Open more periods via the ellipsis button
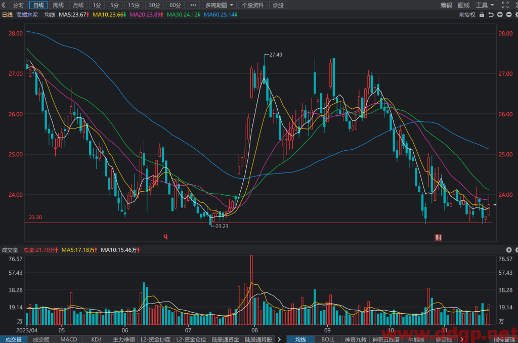The width and height of the screenshot is (518, 343). (x=193, y=5)
